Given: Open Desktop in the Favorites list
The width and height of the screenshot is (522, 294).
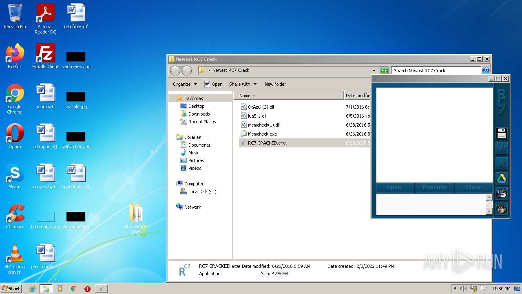Looking at the screenshot, I should coord(196,106).
